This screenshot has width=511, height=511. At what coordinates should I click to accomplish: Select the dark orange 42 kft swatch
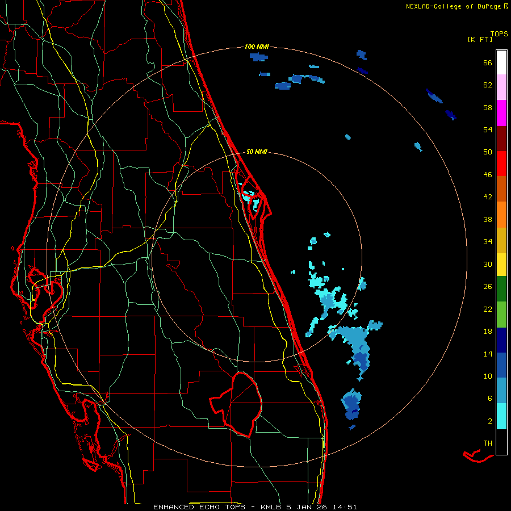(x=501, y=189)
